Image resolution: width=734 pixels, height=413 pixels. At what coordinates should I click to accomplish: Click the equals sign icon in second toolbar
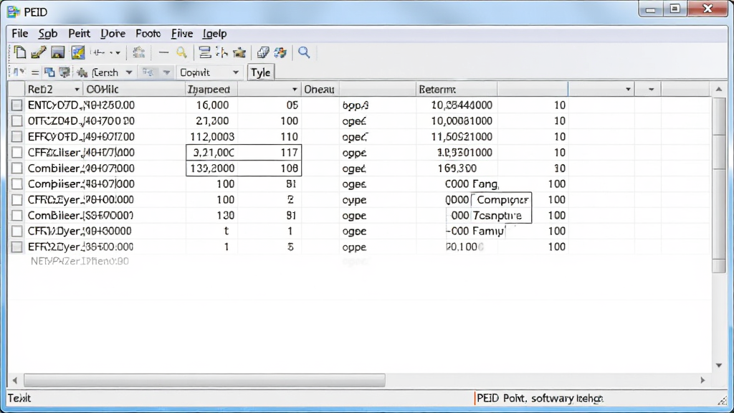tap(34, 72)
